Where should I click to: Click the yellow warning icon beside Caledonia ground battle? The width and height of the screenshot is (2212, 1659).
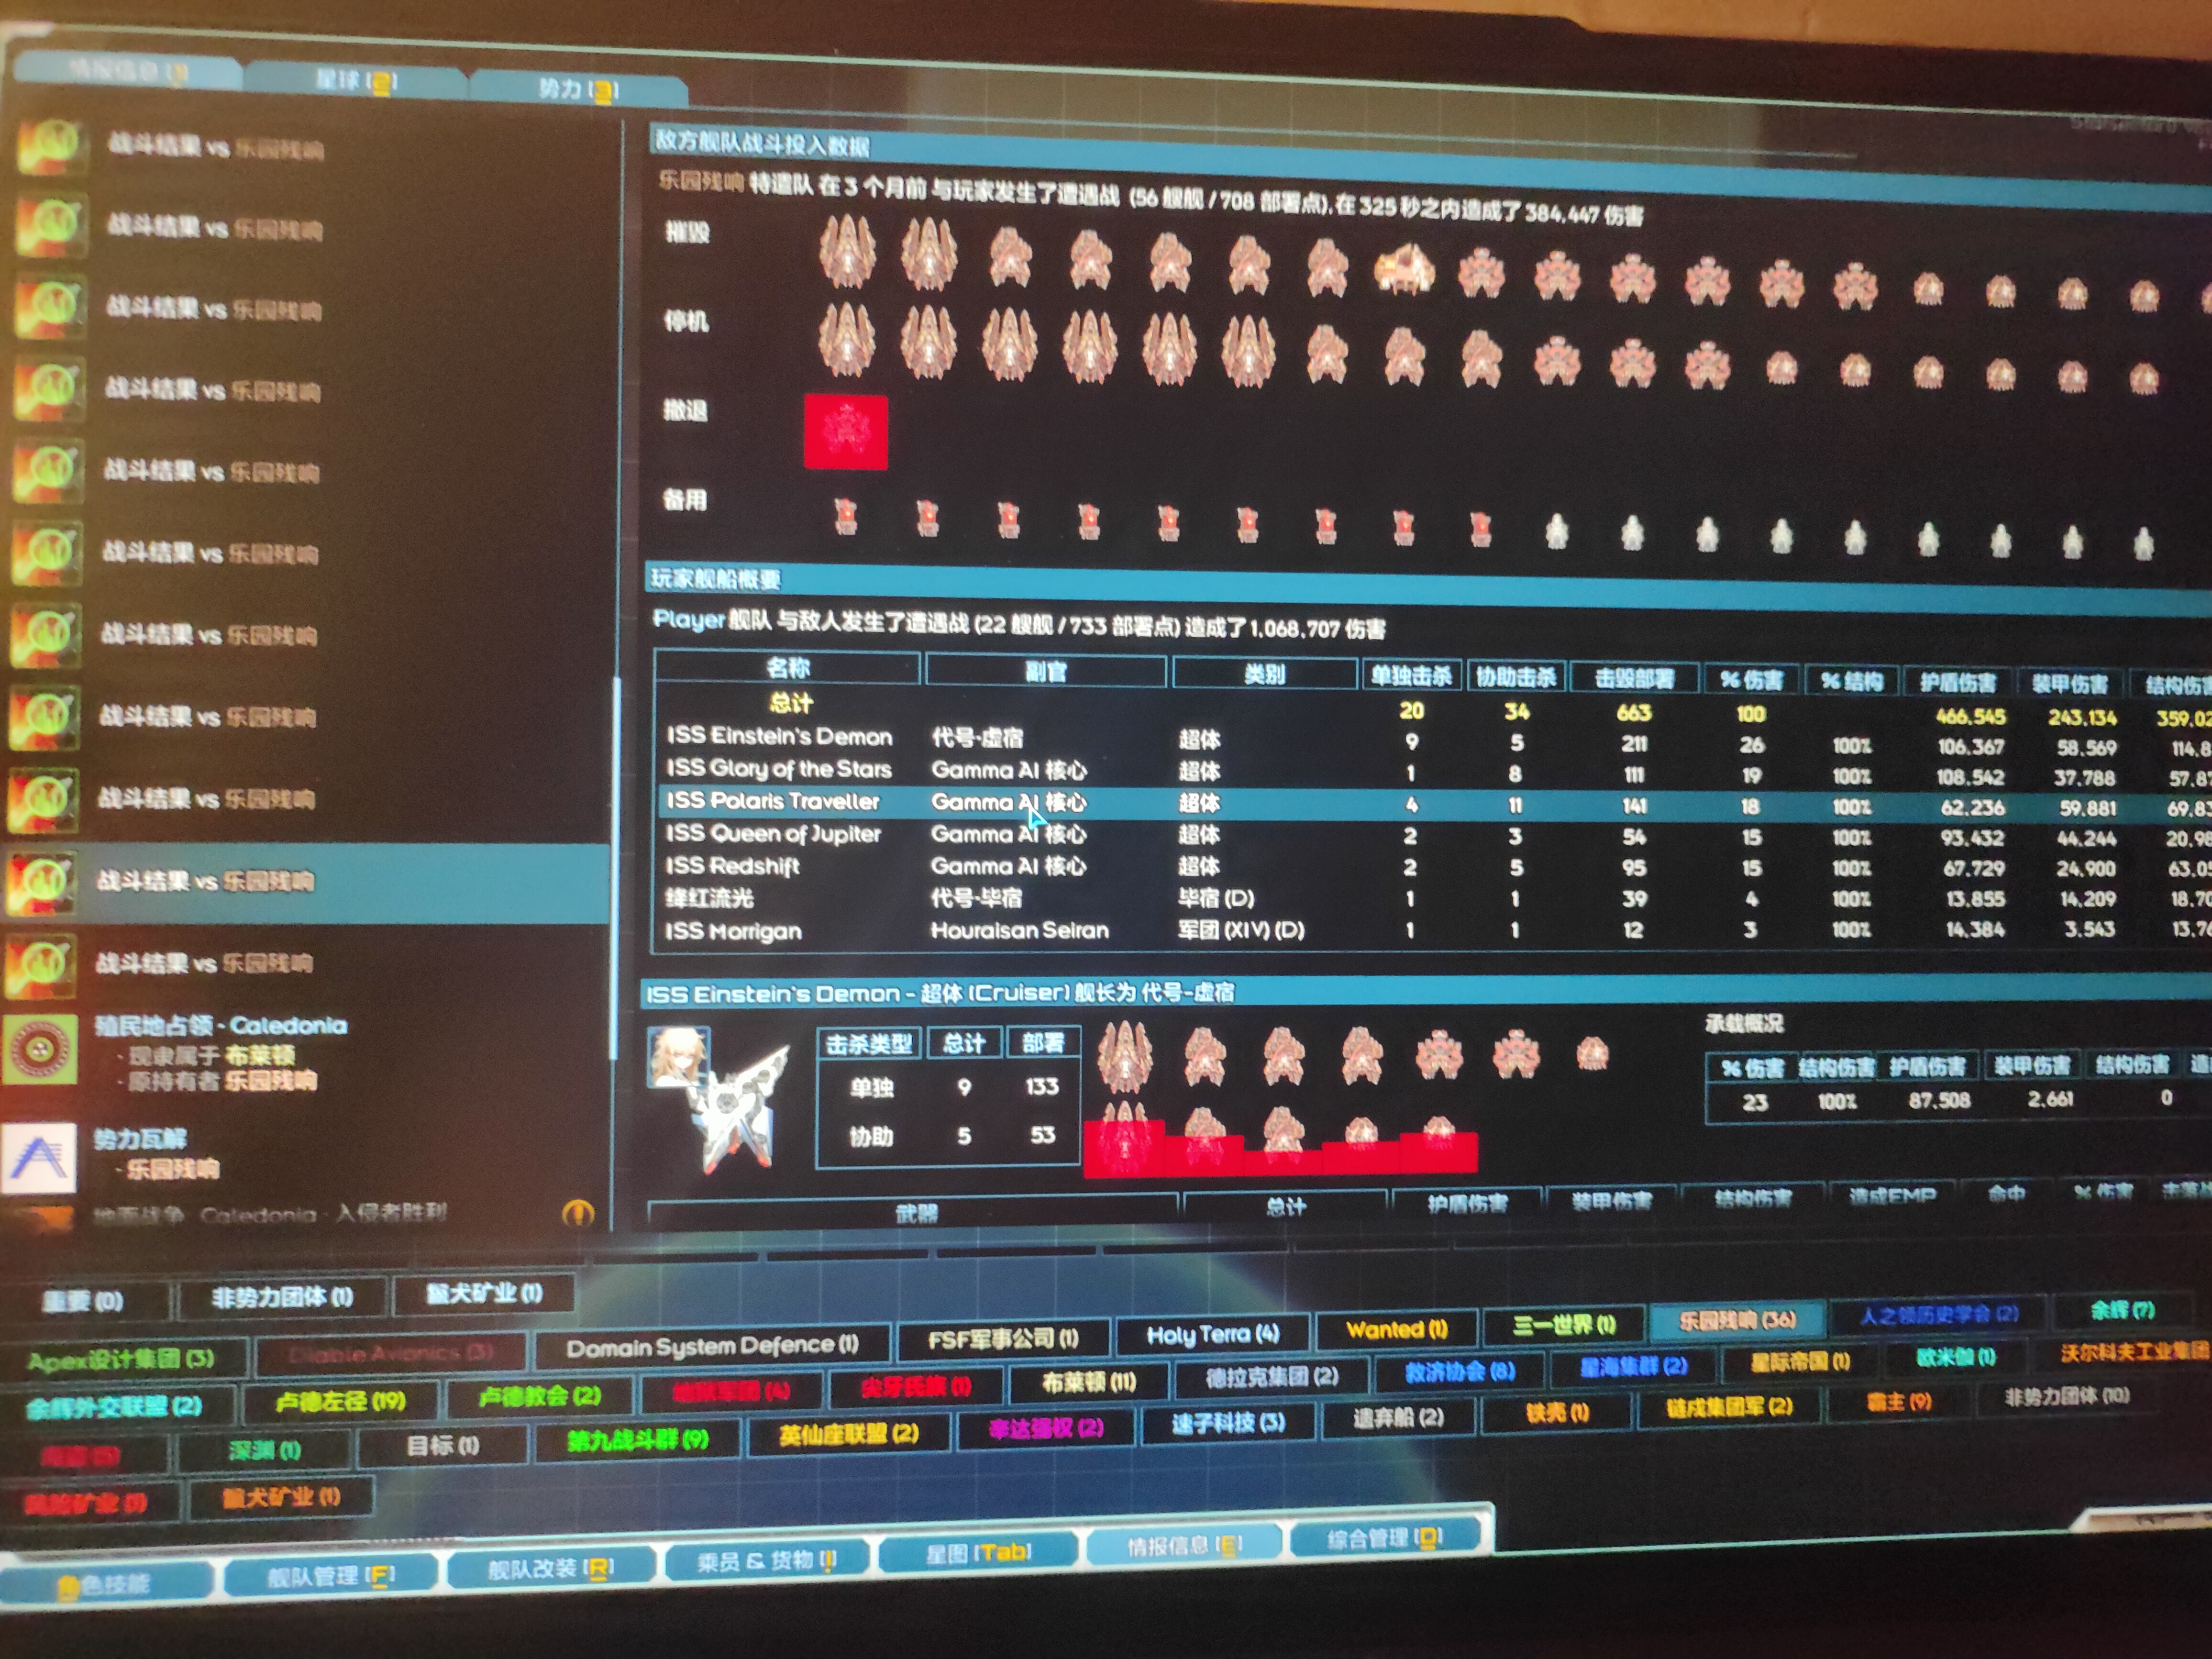click(578, 1213)
